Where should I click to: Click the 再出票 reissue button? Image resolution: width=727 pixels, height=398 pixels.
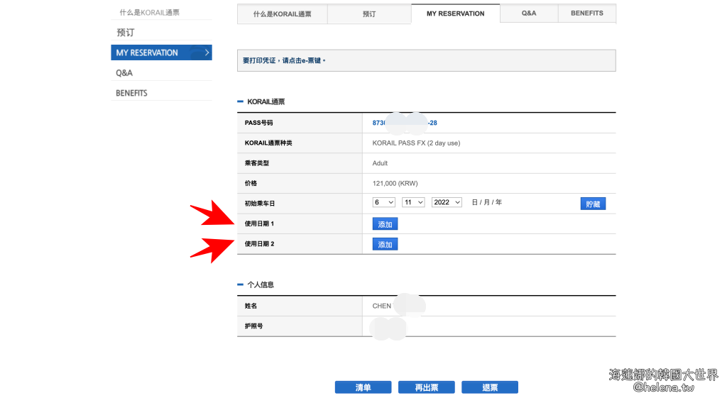426,387
